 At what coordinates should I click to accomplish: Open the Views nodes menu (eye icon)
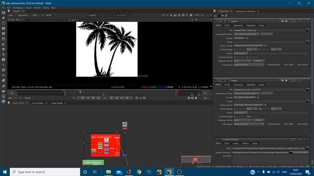[3, 75]
